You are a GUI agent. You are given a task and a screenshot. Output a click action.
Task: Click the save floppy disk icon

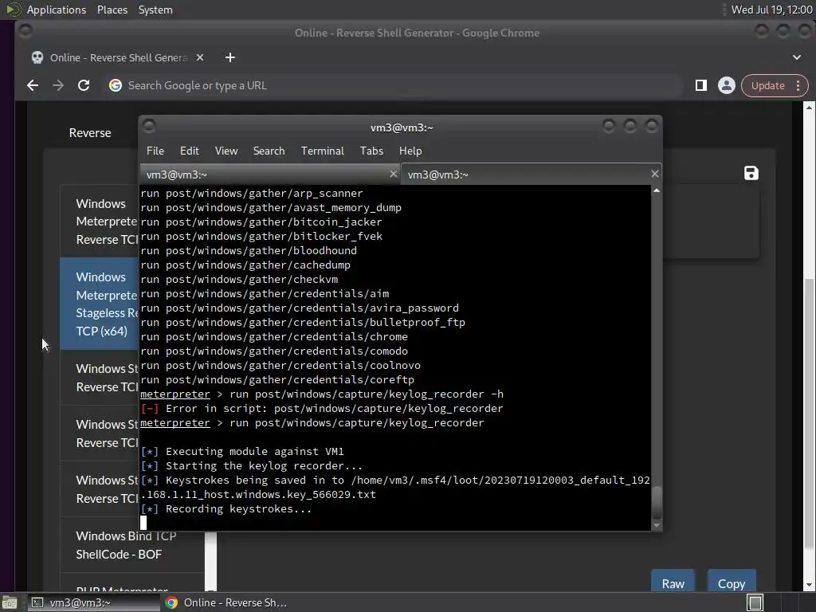tap(751, 173)
